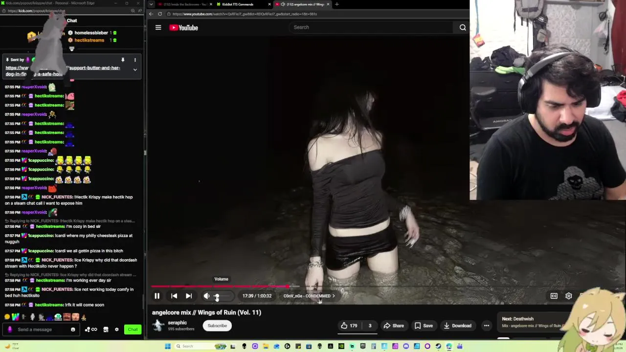Open File Explorer from the taskbar
Image resolution: width=626 pixels, height=352 pixels.
click(266, 346)
